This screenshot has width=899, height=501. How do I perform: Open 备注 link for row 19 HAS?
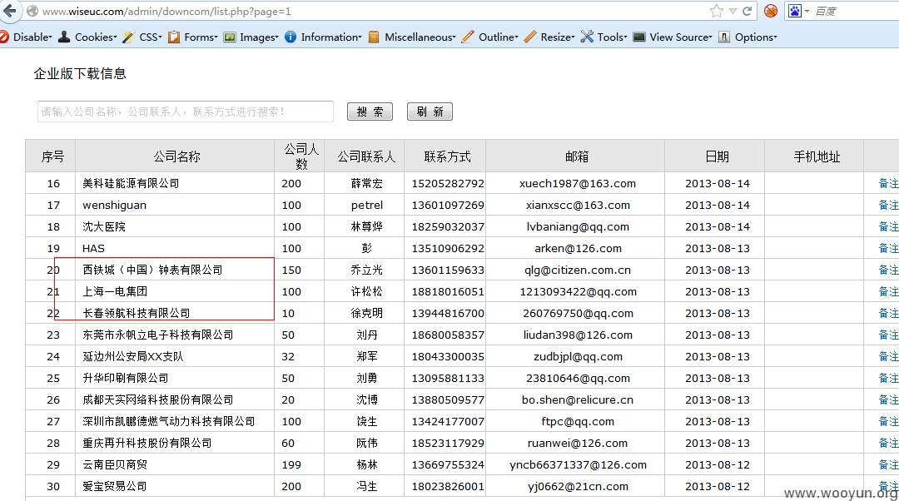tap(888, 248)
